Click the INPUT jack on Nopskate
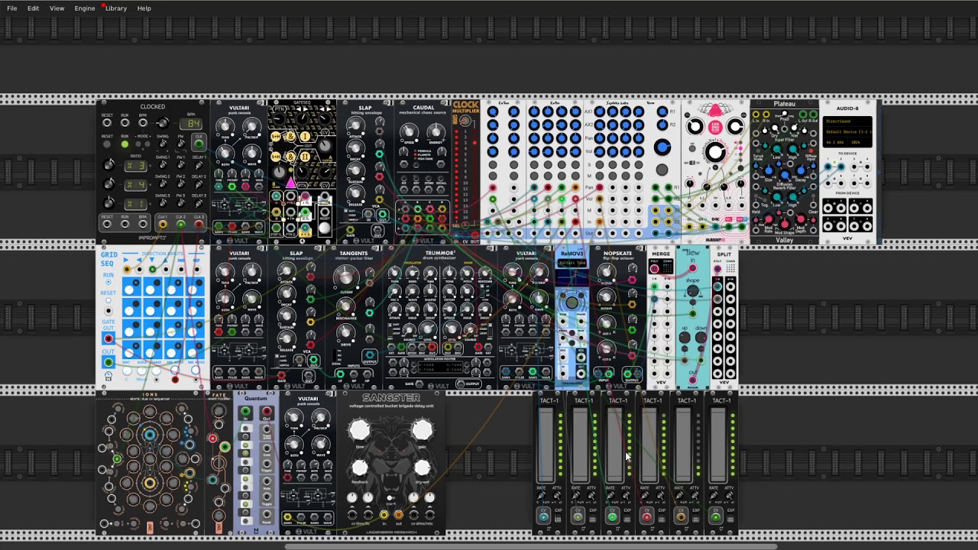Viewport: 978px width, 550px height. click(604, 374)
